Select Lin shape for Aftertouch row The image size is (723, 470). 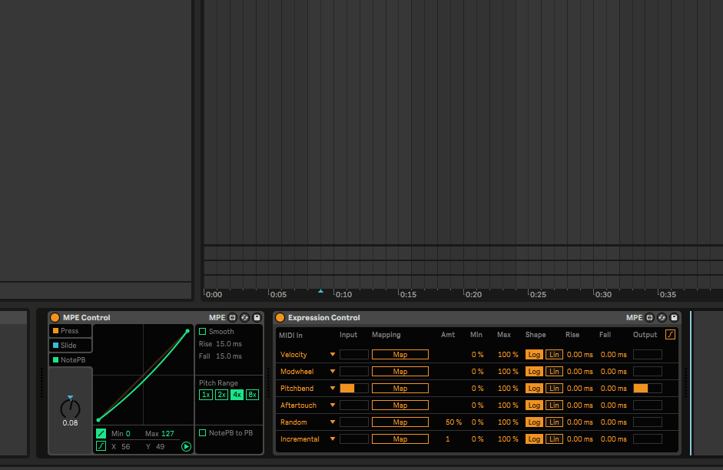tap(553, 405)
